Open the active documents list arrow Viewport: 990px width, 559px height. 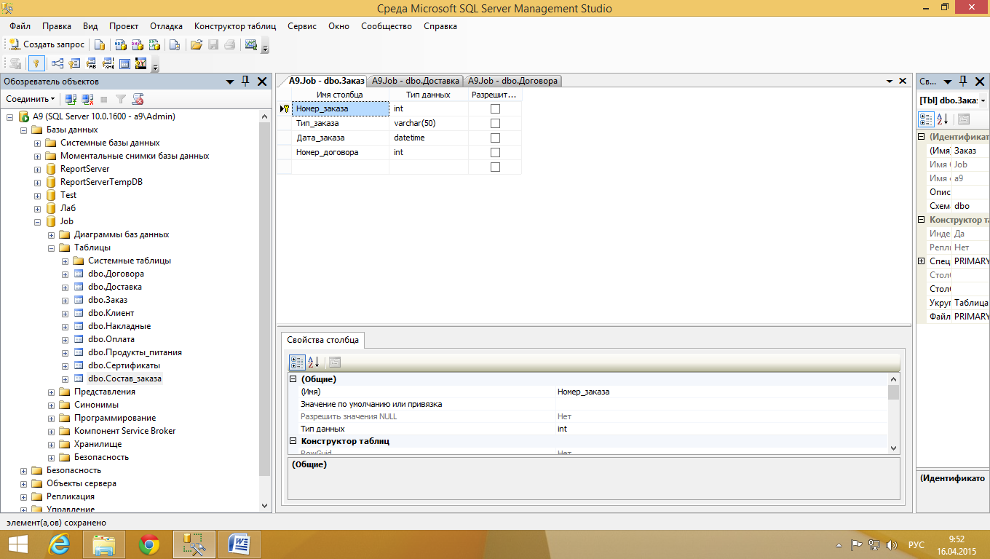click(x=890, y=81)
